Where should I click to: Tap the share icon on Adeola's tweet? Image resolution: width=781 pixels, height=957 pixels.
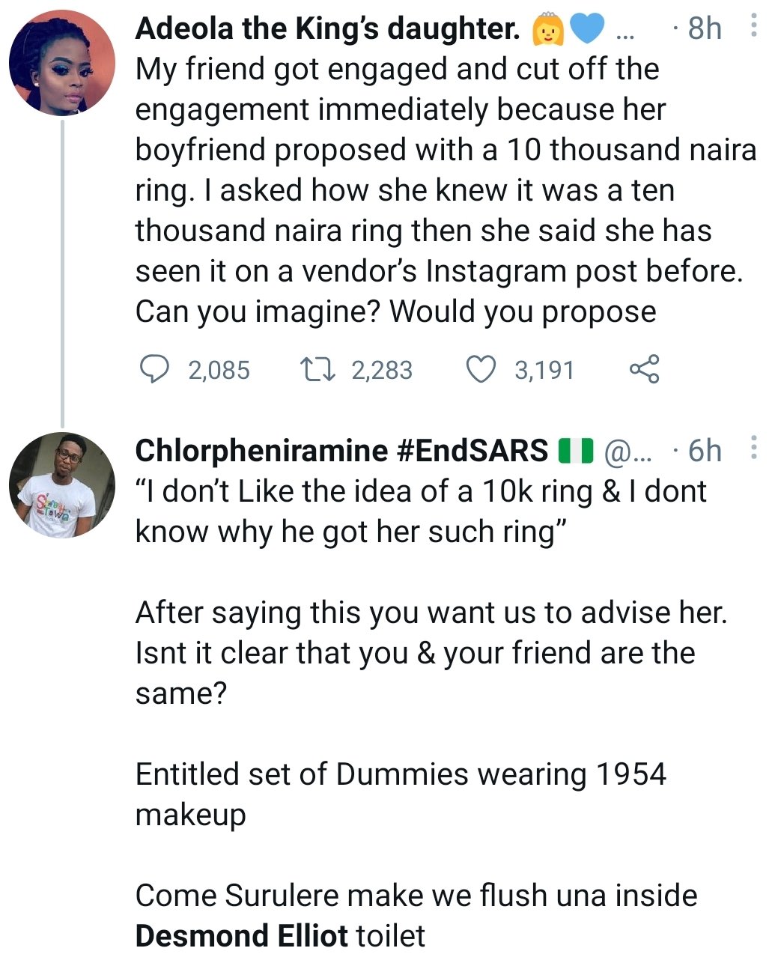click(x=645, y=369)
